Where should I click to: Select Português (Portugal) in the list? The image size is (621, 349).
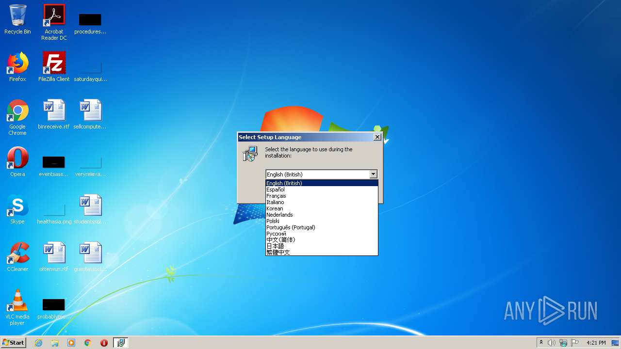[322, 227]
